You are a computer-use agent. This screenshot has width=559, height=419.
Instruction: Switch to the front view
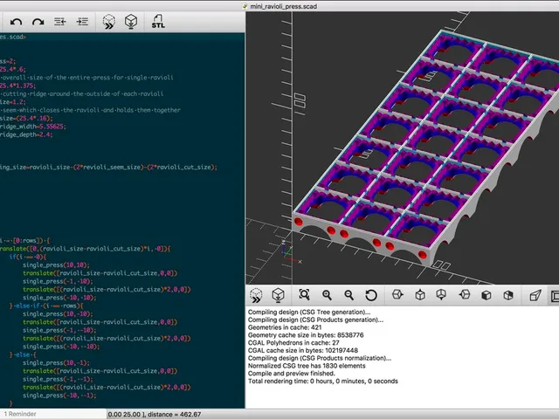click(x=487, y=295)
